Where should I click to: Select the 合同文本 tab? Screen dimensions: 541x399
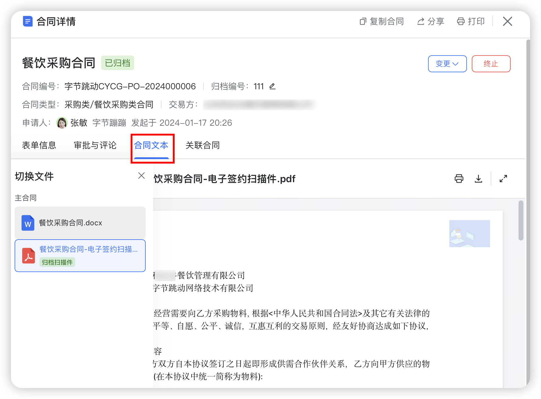click(x=151, y=145)
